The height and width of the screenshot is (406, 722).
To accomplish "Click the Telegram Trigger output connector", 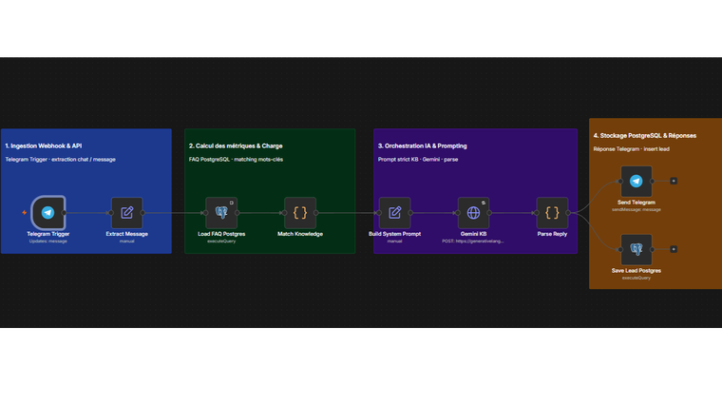I will 64,212.
